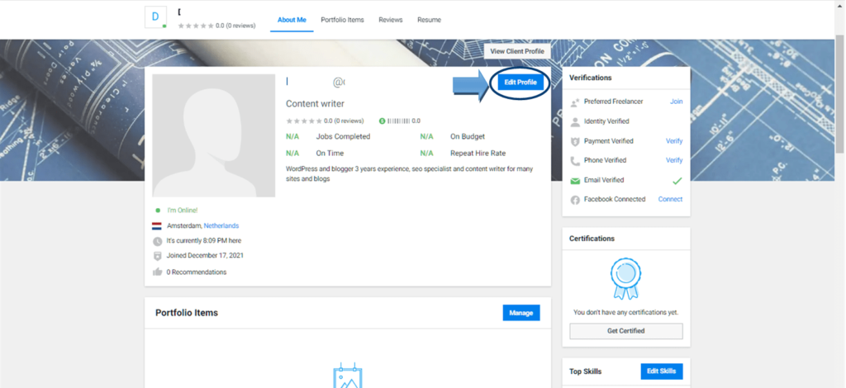Click the Certifications panel heading

pos(592,239)
